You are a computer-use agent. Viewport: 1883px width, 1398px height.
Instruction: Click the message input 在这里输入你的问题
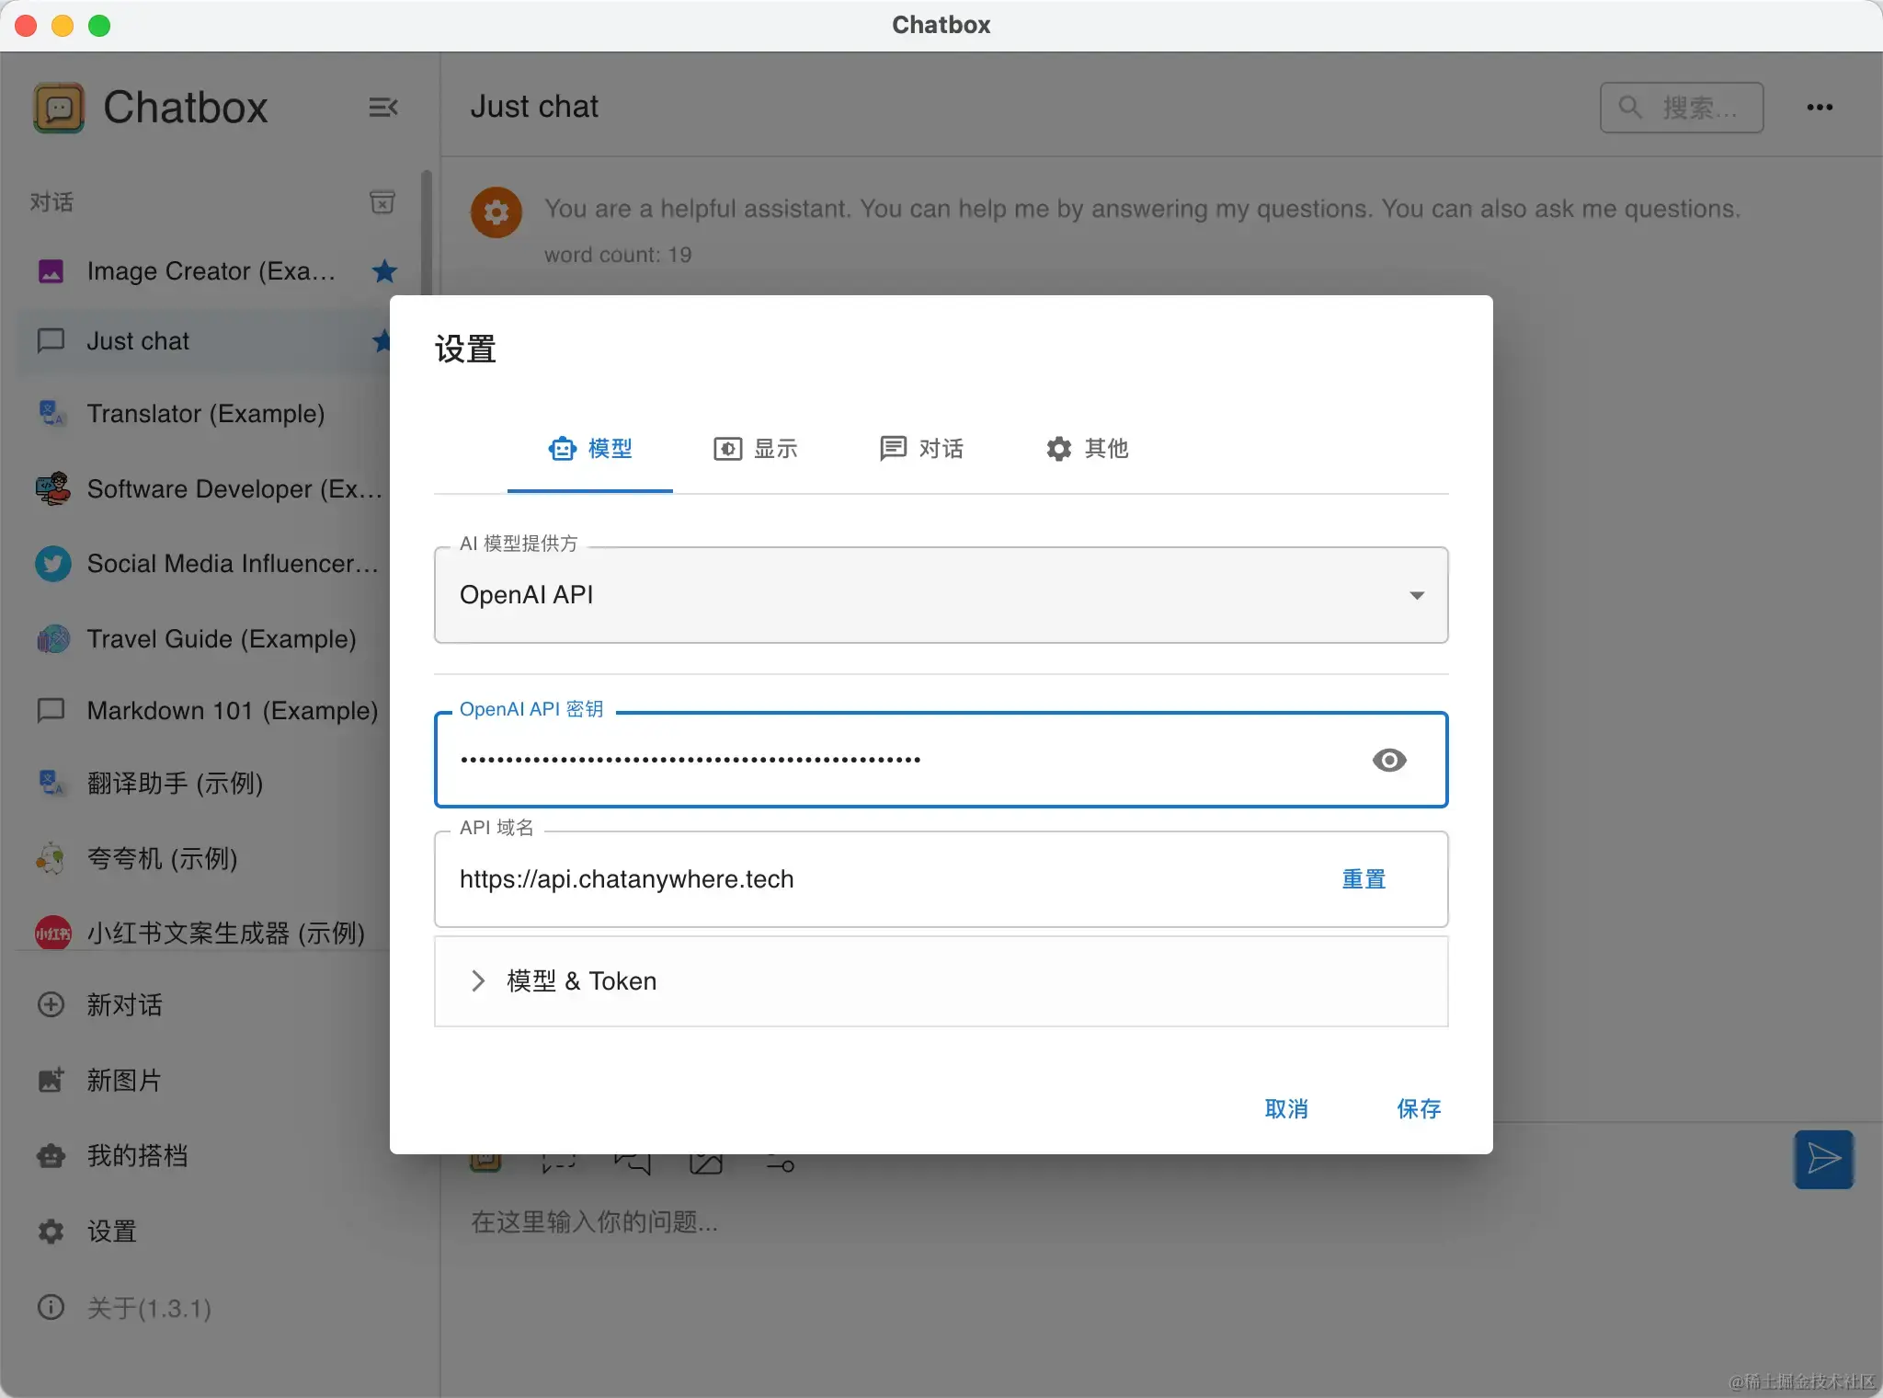click(594, 1221)
